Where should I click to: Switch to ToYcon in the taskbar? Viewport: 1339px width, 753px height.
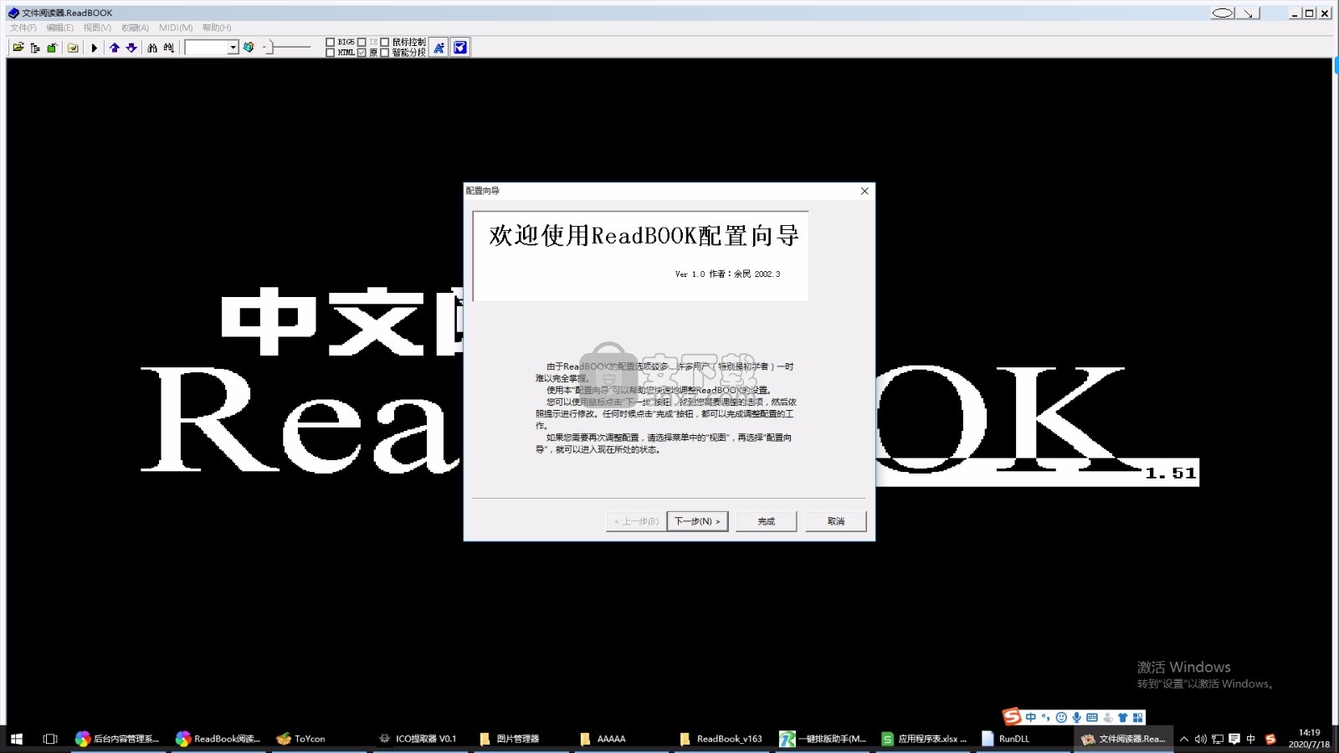coord(320,739)
